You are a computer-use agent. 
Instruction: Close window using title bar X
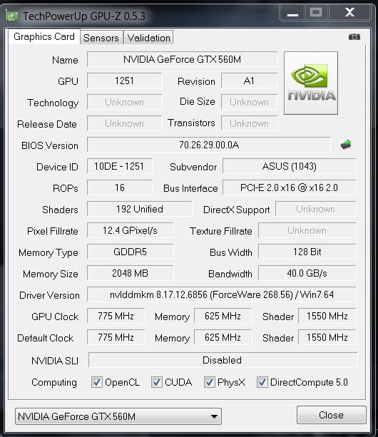tap(350, 13)
